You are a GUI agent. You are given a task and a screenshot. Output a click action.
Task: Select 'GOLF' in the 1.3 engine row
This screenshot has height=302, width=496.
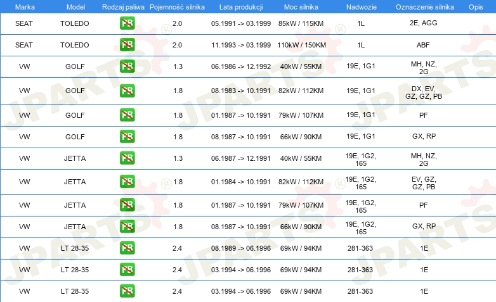coord(75,66)
